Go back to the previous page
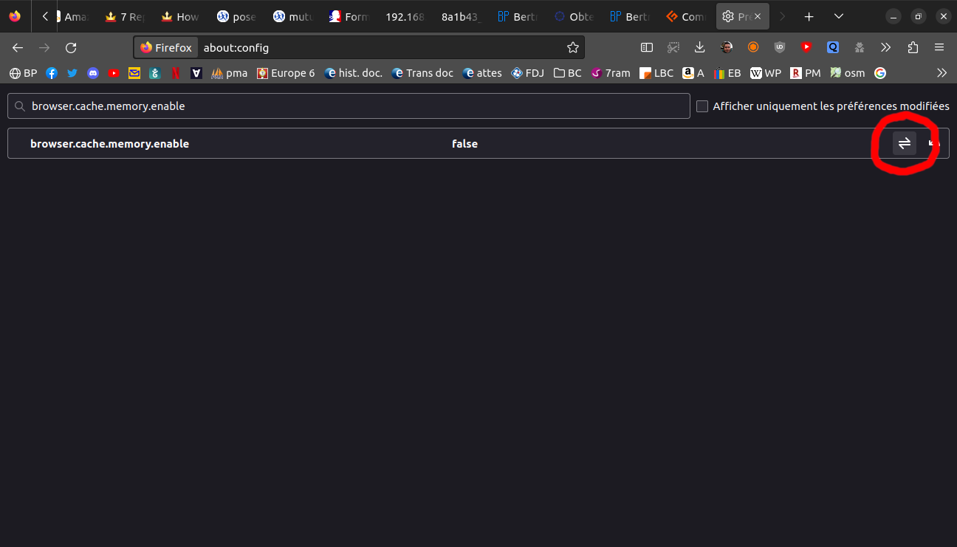 point(18,47)
